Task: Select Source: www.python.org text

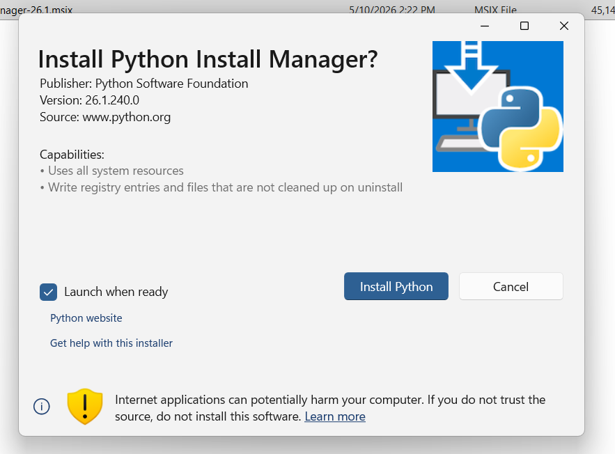Action: pyautogui.click(x=105, y=117)
